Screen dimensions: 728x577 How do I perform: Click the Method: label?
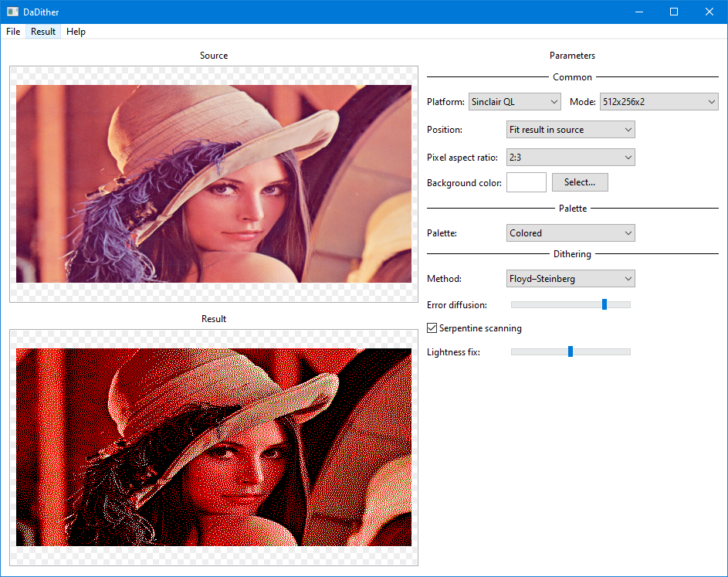[445, 279]
